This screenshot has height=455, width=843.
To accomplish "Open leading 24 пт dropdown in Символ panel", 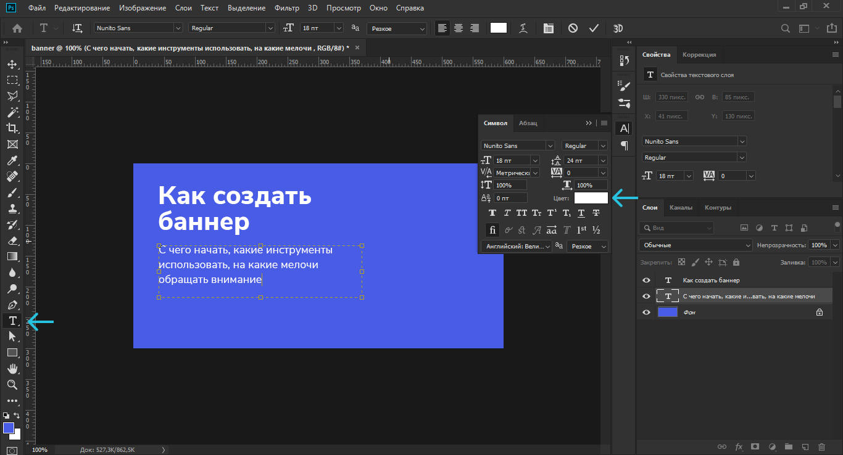I will click(603, 160).
